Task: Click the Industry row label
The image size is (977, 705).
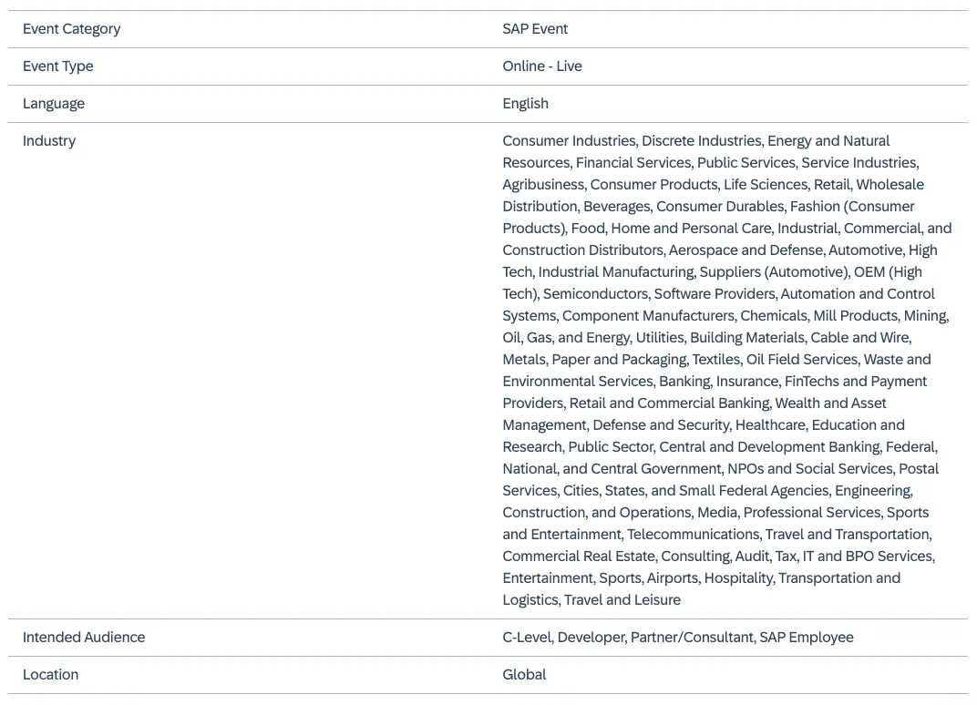Action: (x=49, y=141)
